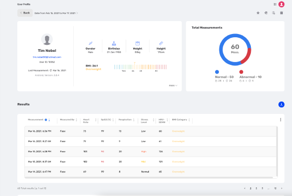Click the clock icon near Last Measurement
The width and height of the screenshot is (292, 196).
click(51, 70)
